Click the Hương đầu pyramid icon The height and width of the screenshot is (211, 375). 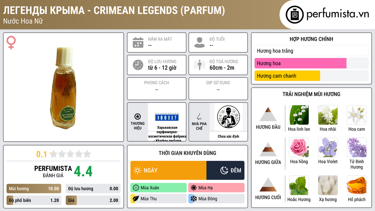(x=268, y=114)
